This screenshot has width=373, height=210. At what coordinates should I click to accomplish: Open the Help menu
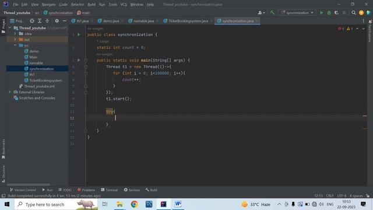coord(150,5)
